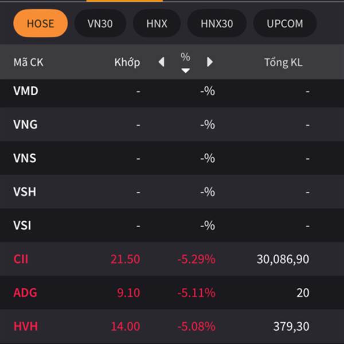Click CII percent change -5.29%

[196, 259]
